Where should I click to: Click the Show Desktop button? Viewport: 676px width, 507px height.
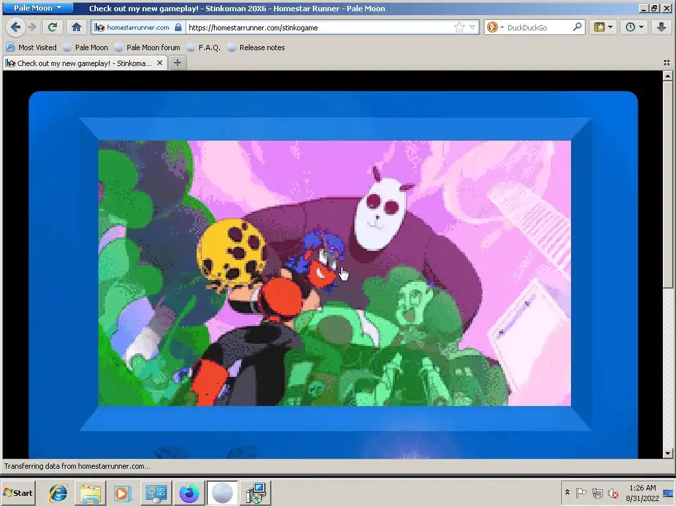coord(669,492)
